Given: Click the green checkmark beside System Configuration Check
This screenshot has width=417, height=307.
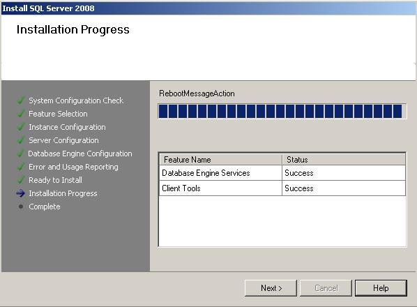Looking at the screenshot, I should pos(21,100).
